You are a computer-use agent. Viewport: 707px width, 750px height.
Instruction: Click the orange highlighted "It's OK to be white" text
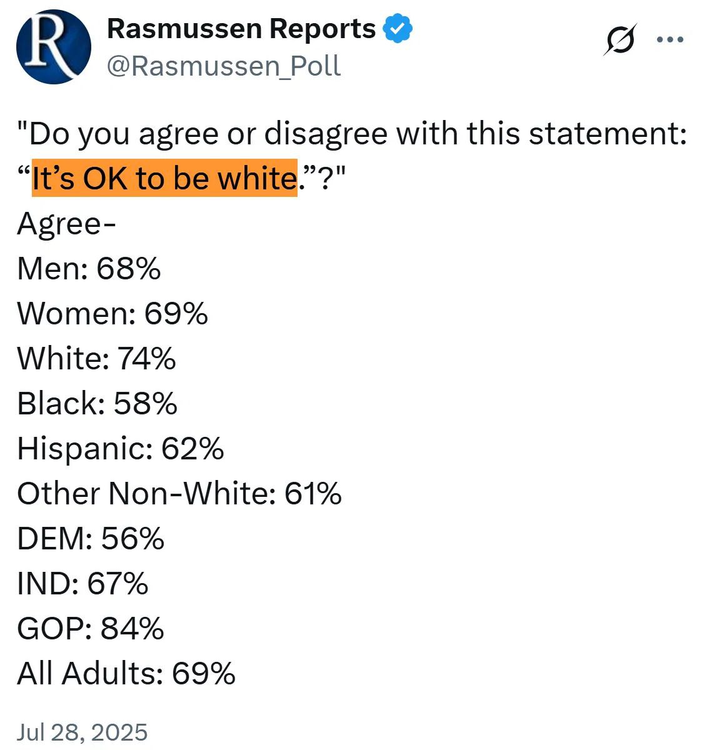coord(164,178)
